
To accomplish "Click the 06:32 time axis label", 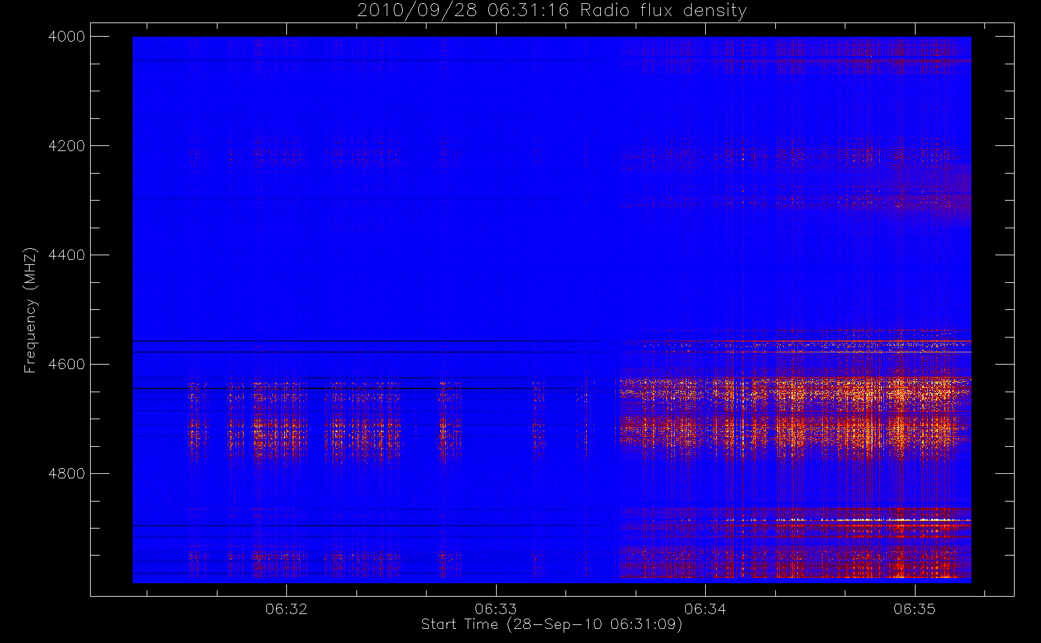I will pyautogui.click(x=286, y=608).
